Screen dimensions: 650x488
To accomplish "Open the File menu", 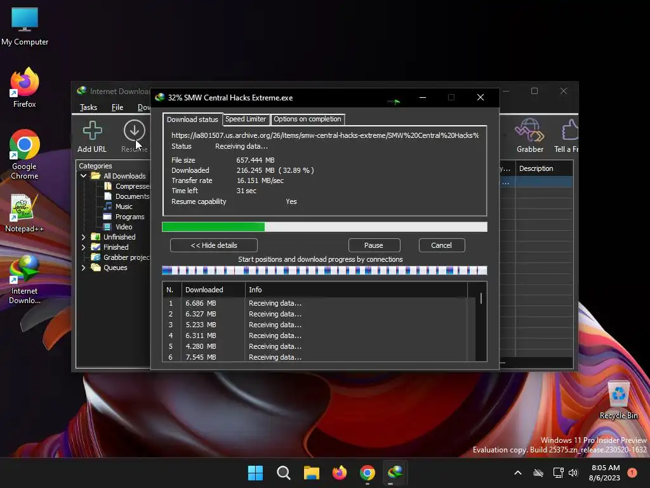I will (117, 107).
